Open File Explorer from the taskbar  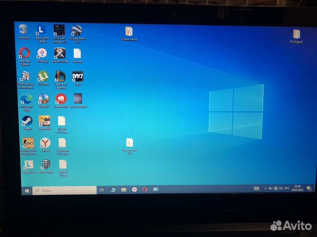[124, 190]
